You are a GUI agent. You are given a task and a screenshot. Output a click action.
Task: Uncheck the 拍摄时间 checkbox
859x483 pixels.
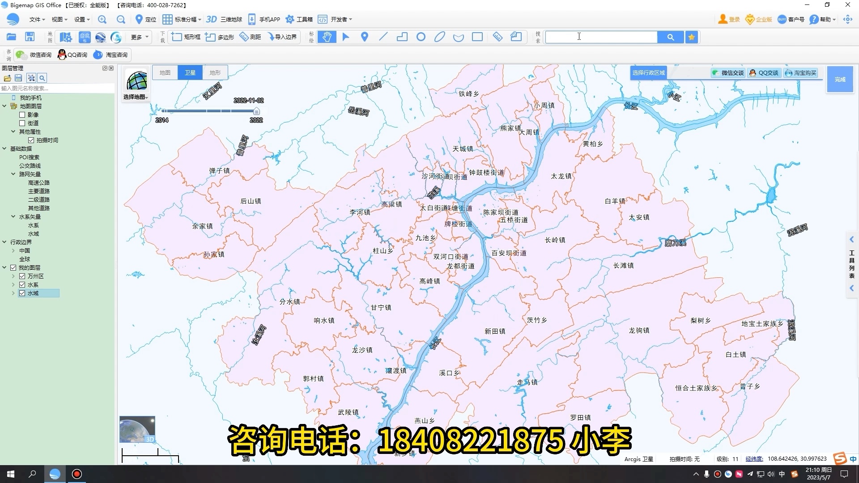pyautogui.click(x=31, y=140)
